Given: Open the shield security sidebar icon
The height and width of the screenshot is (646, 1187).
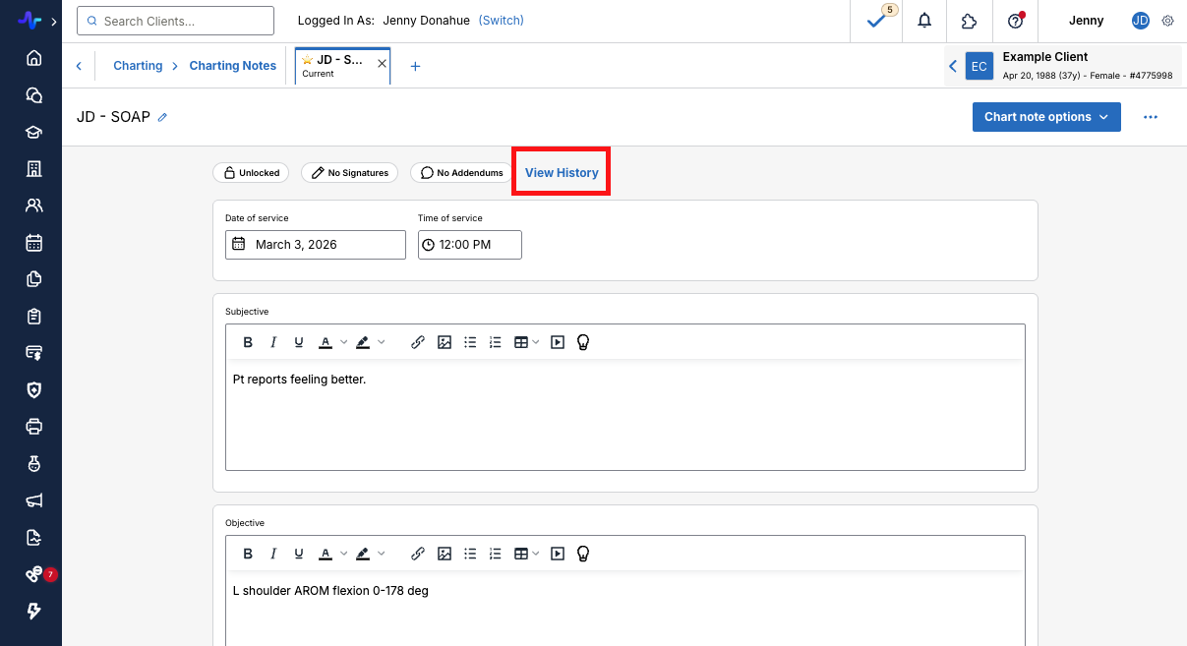Looking at the screenshot, I should (33, 390).
